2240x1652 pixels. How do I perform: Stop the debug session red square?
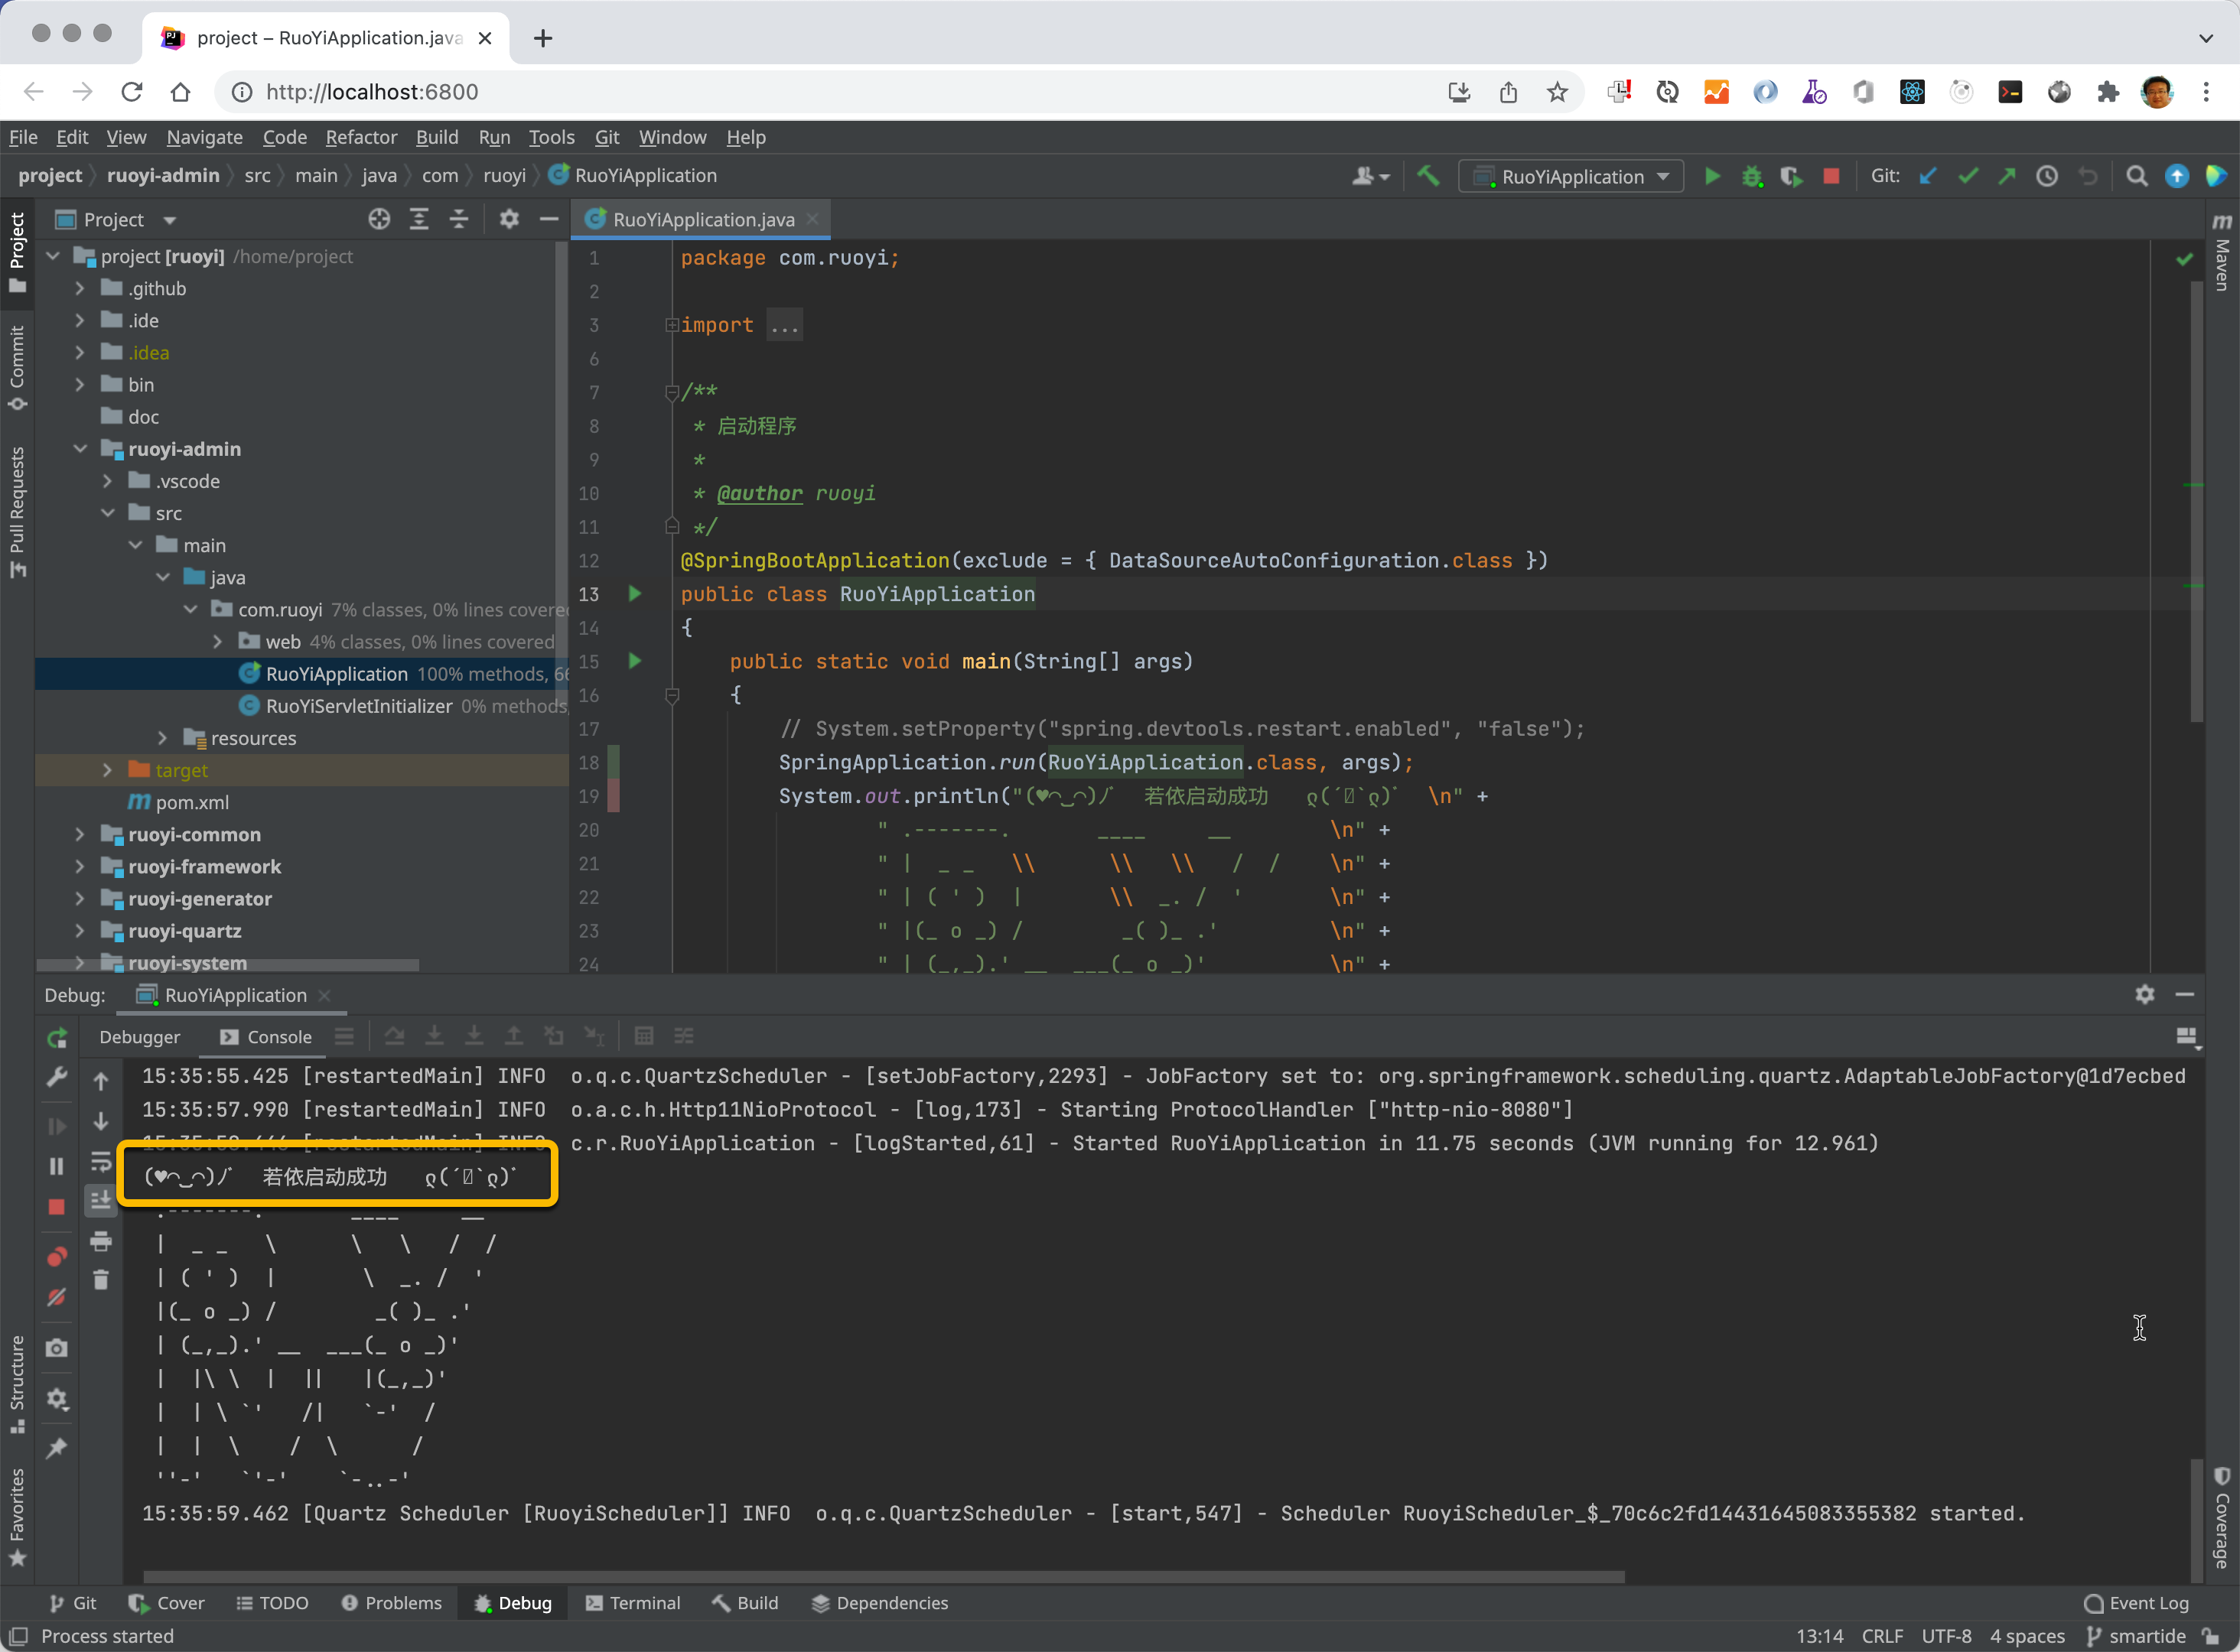(x=57, y=1207)
